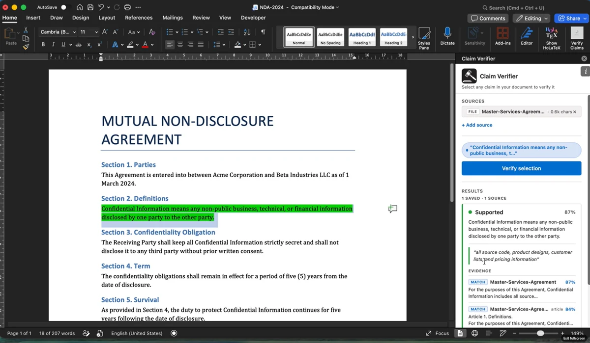Click the Home icon in quick access bar

[x=79, y=7]
